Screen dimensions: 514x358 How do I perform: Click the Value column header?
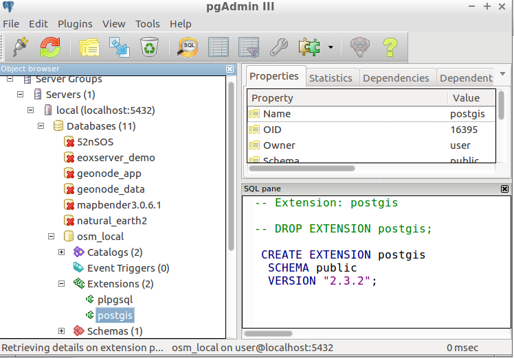[471, 98]
